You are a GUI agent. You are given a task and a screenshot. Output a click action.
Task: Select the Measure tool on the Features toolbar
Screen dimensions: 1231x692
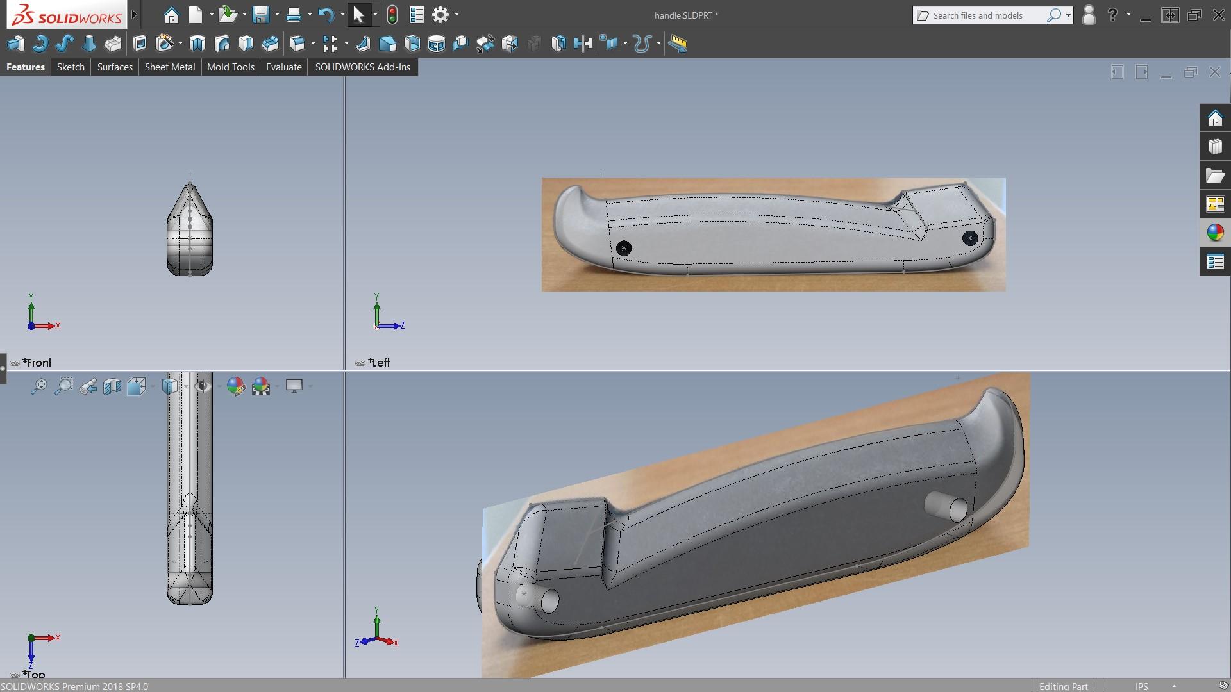click(678, 44)
